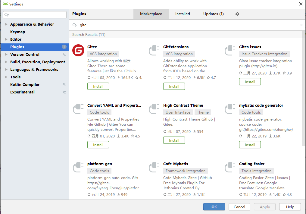Open the platform-gen plugin title
The height and width of the screenshot is (214, 306).
[100, 164]
